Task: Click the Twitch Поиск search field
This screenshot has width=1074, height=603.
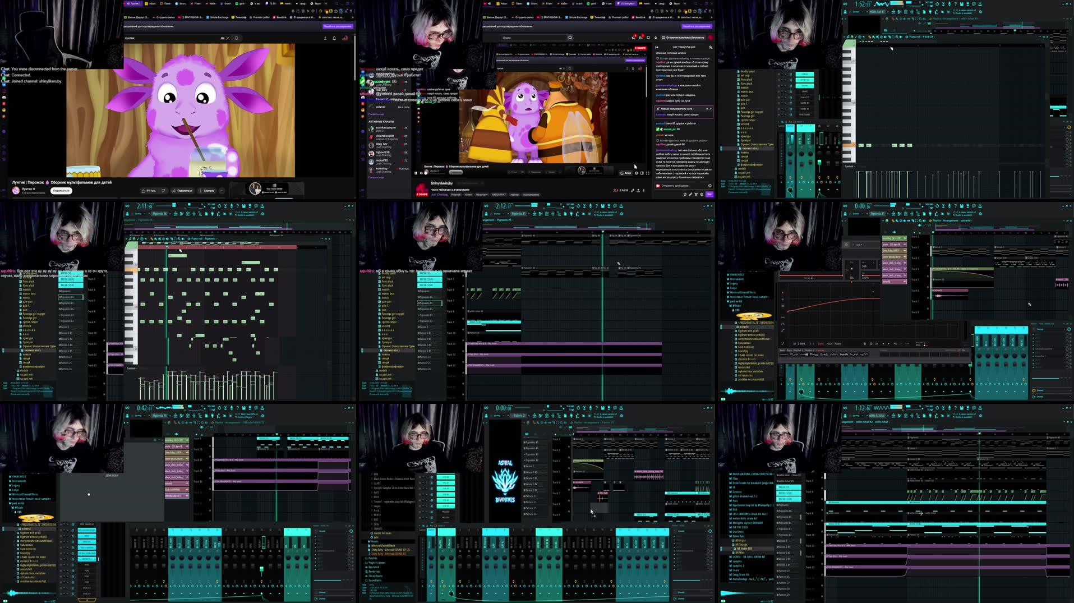Action: click(x=533, y=38)
